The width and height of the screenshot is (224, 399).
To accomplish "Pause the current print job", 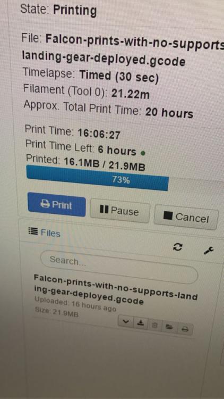I will pos(119,211).
